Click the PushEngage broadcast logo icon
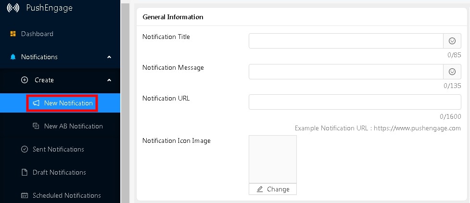The width and height of the screenshot is (470, 203). tap(13, 8)
